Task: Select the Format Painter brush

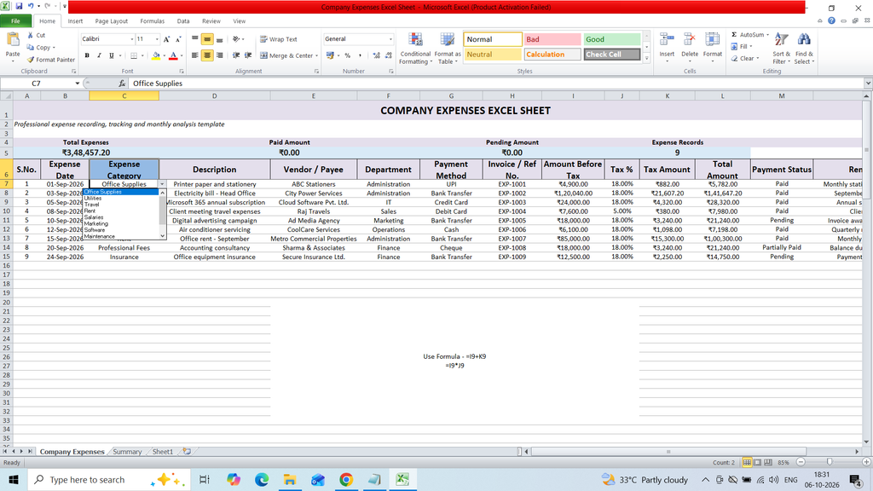Action: 31,60
